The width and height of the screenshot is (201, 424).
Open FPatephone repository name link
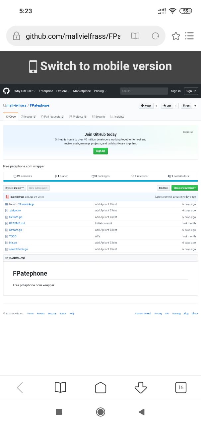tap(39, 105)
